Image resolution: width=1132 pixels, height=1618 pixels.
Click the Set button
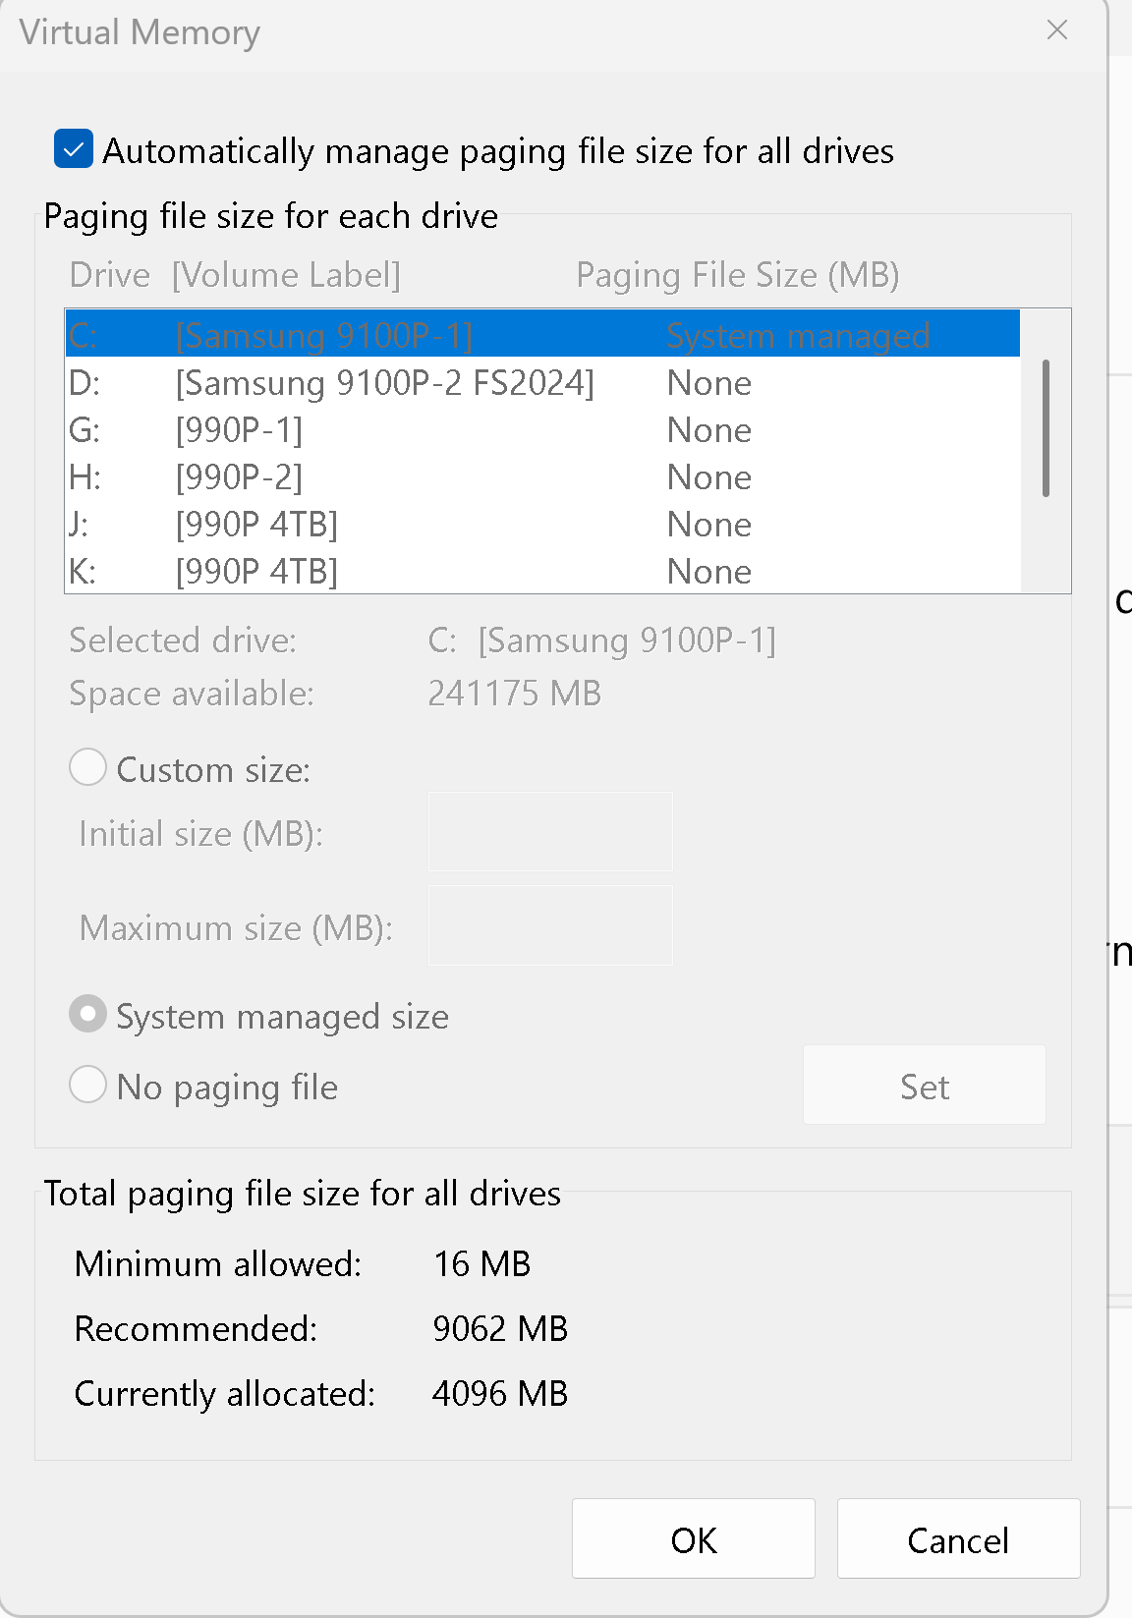[x=923, y=1086]
